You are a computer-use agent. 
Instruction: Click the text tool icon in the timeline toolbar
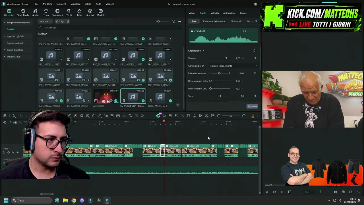pyautogui.click(x=130, y=116)
